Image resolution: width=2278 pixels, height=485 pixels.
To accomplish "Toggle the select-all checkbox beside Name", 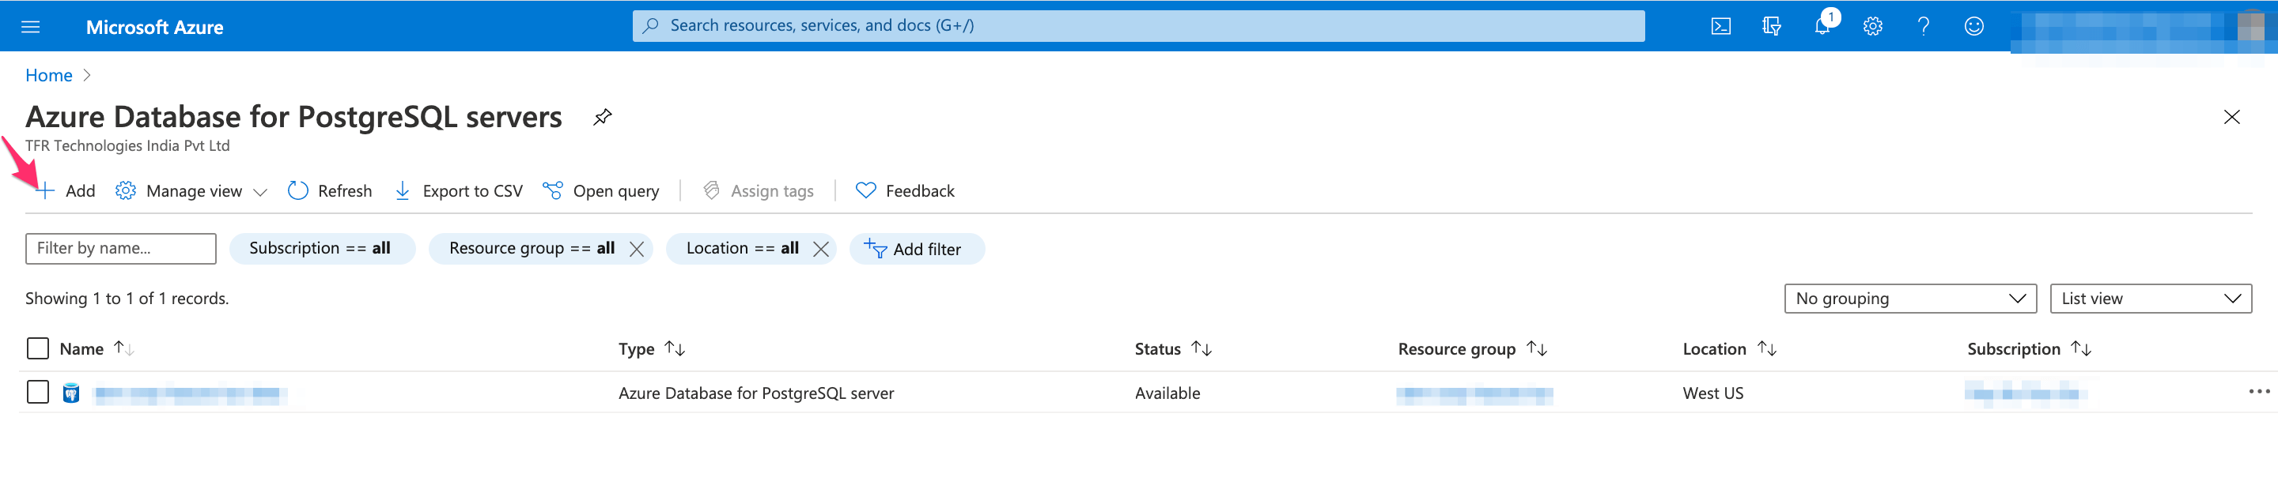I will (x=38, y=348).
